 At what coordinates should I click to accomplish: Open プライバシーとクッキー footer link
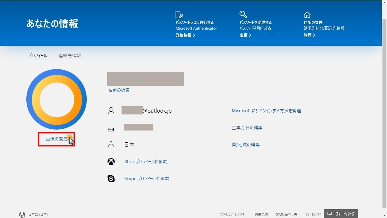(233, 214)
